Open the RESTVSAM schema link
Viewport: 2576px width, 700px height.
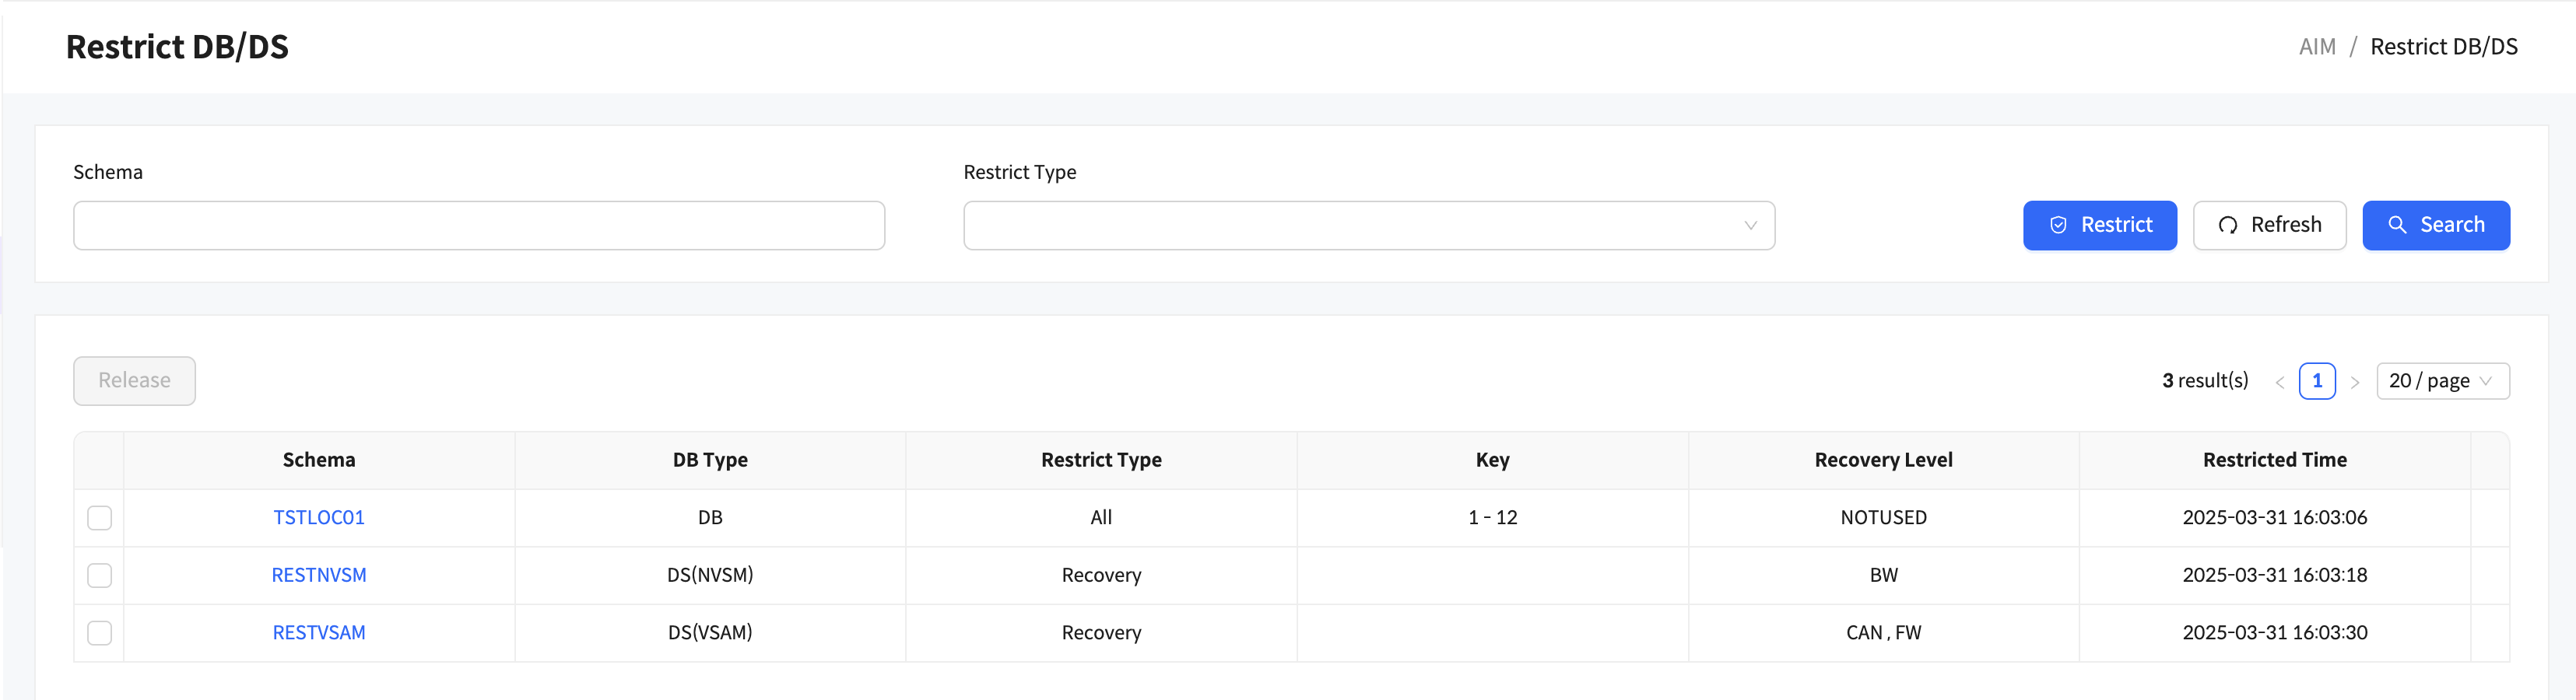(x=319, y=633)
